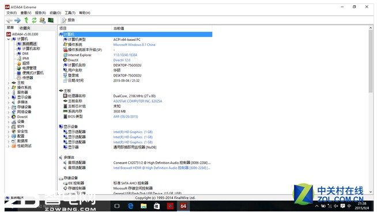Go up one level with green arrow
Screen dimensions: 377x216
click(26, 20)
